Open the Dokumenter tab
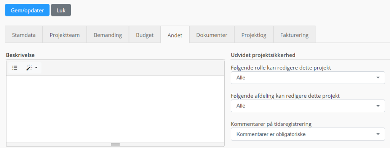 coord(212,35)
